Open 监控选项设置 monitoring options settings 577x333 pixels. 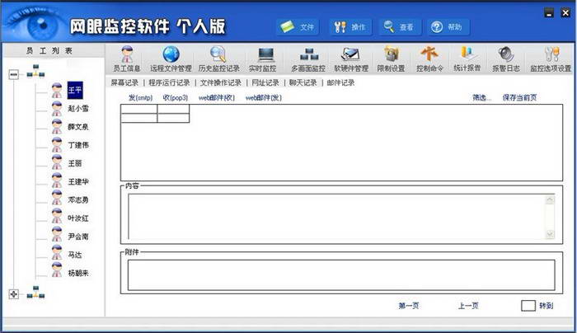point(551,59)
